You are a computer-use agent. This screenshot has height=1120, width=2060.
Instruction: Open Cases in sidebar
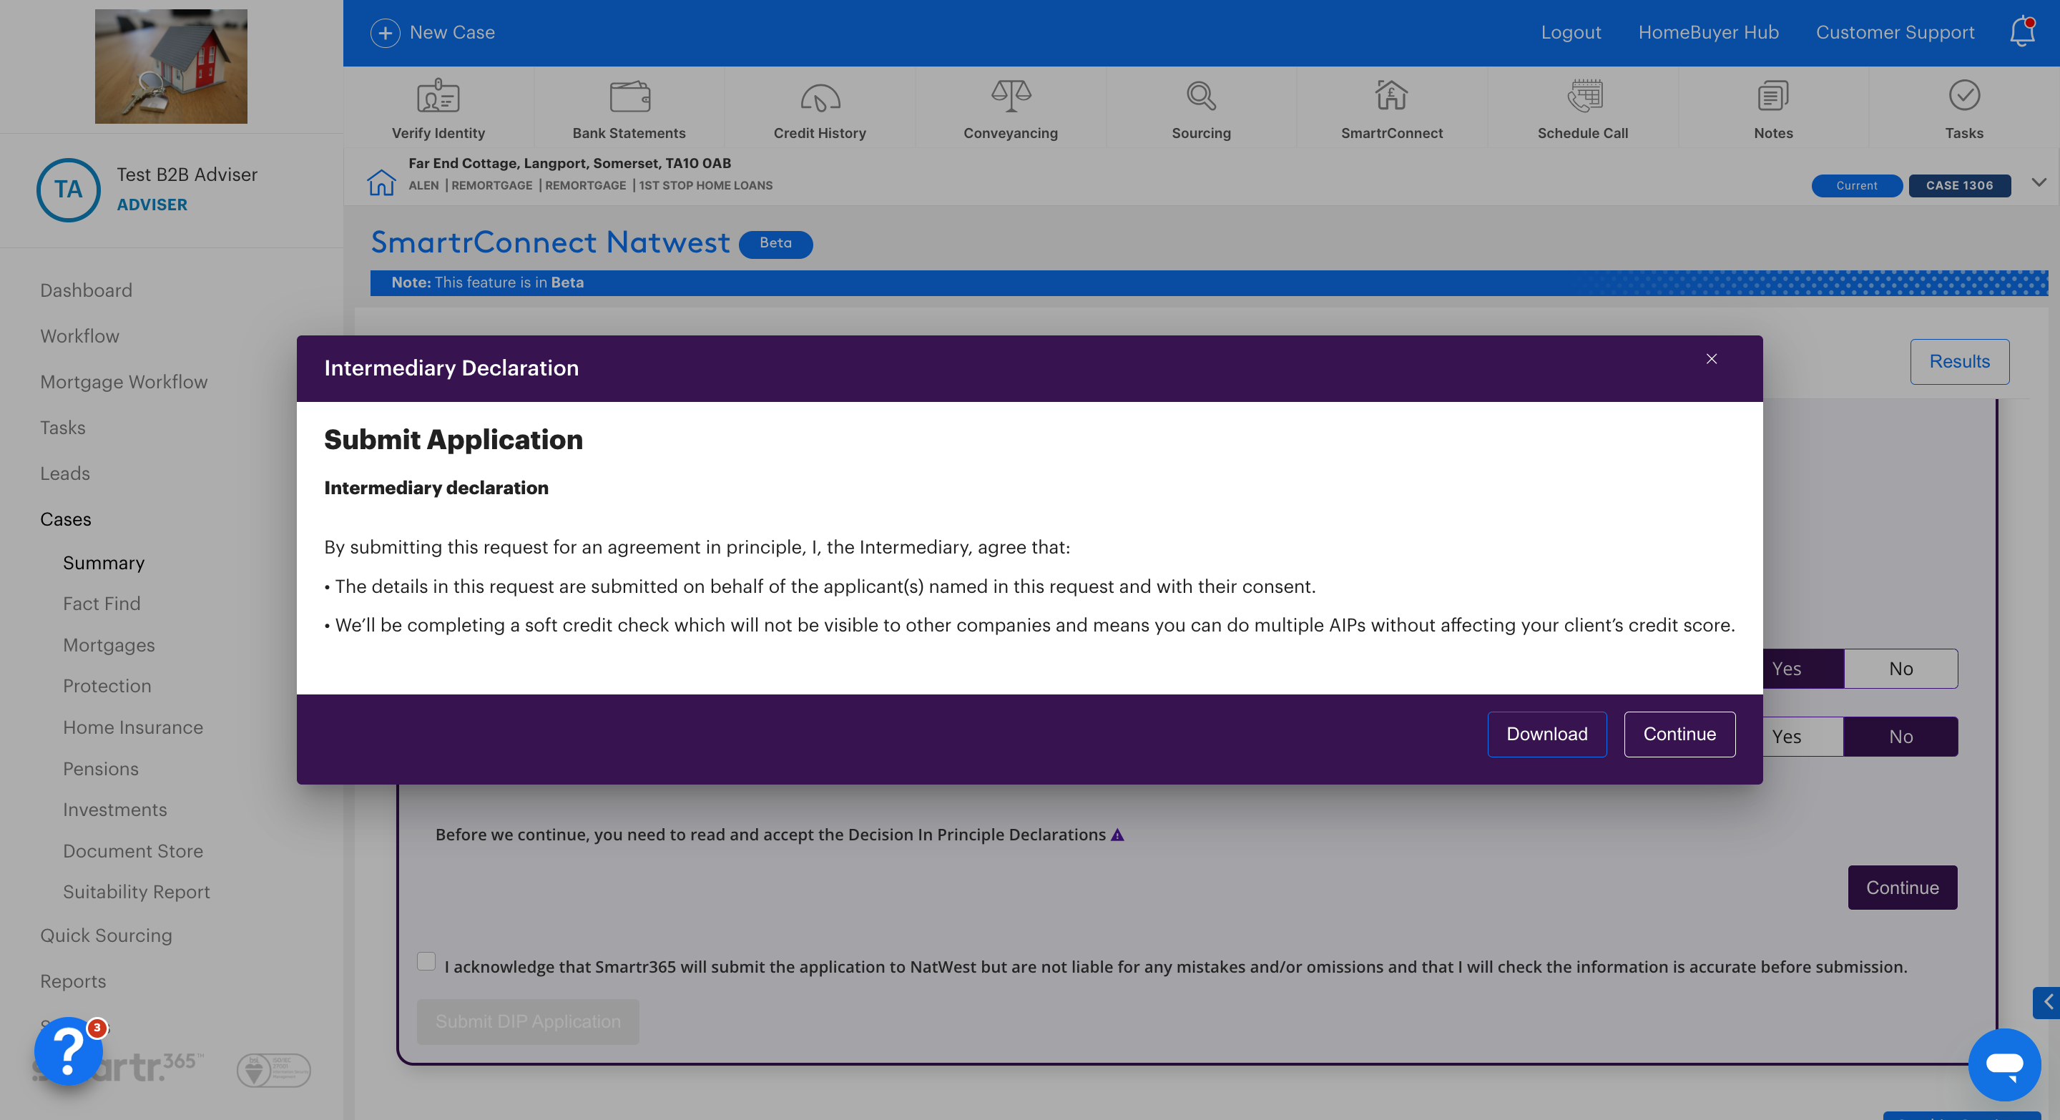click(x=66, y=519)
